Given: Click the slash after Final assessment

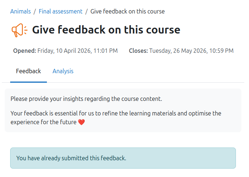Looking at the screenshot, I should click(87, 11).
